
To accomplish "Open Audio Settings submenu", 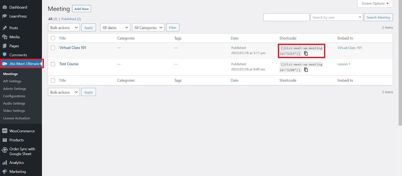I will coord(14,103).
